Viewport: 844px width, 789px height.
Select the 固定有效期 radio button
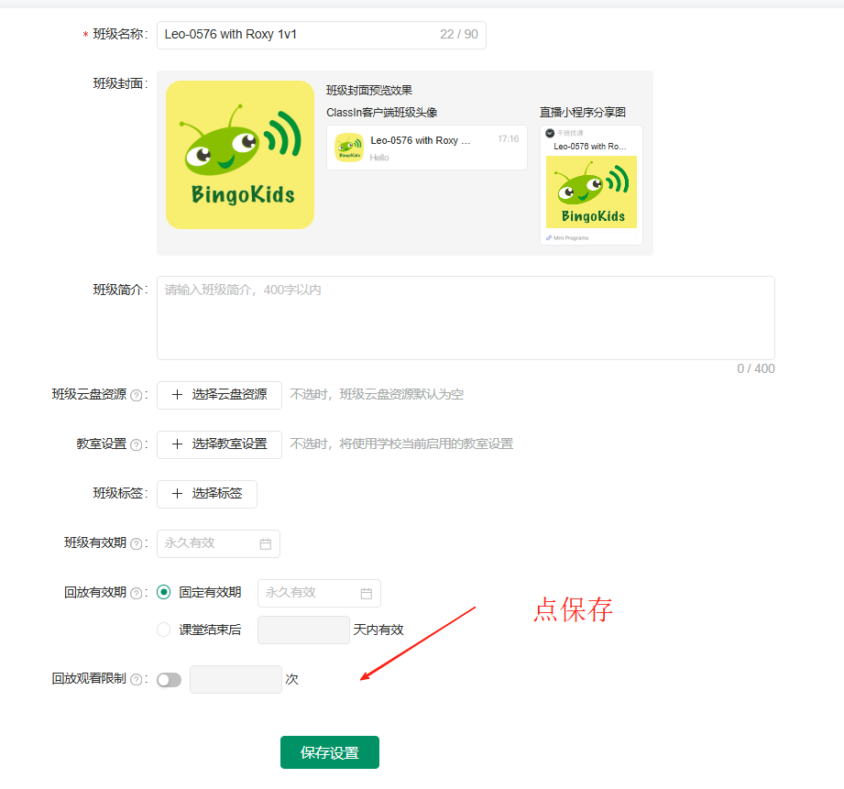coord(164,593)
